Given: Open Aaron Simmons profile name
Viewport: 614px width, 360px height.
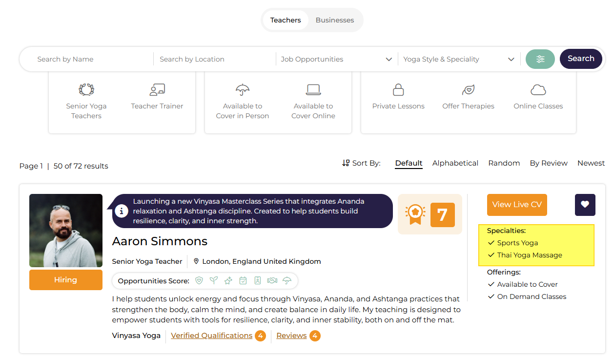Looking at the screenshot, I should click(x=160, y=241).
